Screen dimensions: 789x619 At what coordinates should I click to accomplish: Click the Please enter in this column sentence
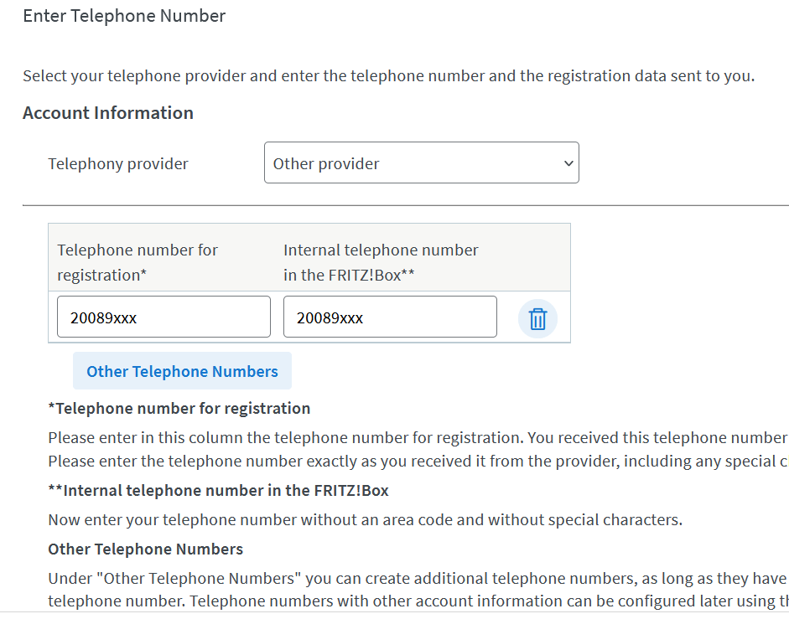418,437
